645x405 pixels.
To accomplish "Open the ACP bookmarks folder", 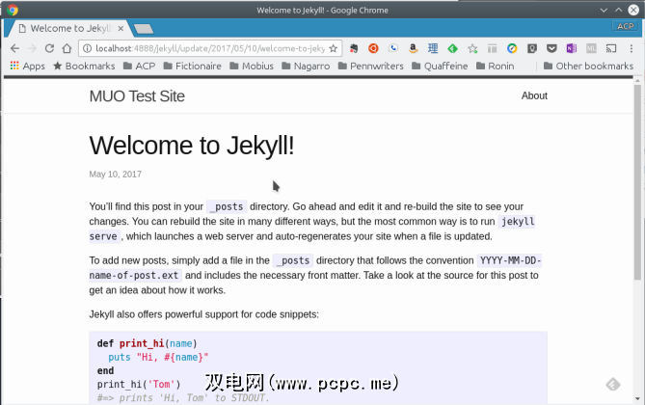I will point(140,66).
